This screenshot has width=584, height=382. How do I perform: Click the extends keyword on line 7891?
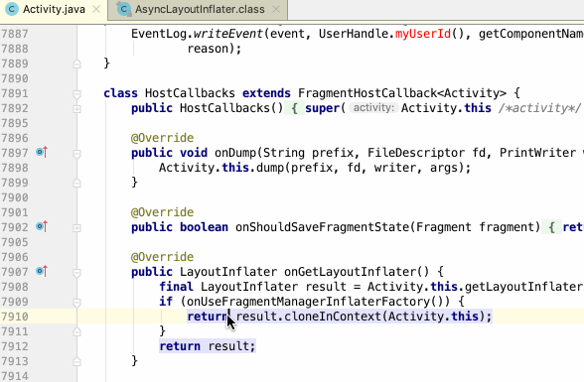(x=266, y=93)
